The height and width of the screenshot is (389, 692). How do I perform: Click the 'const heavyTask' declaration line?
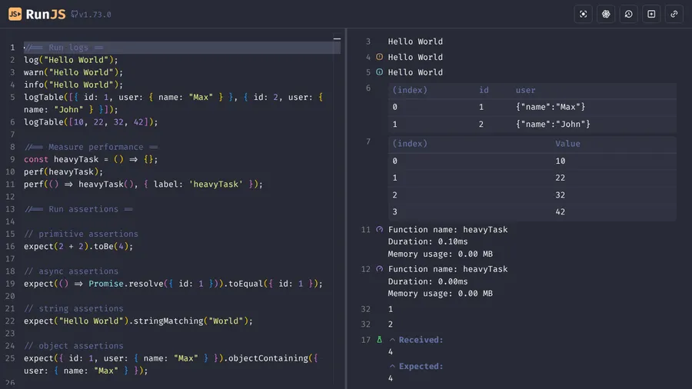tap(91, 159)
